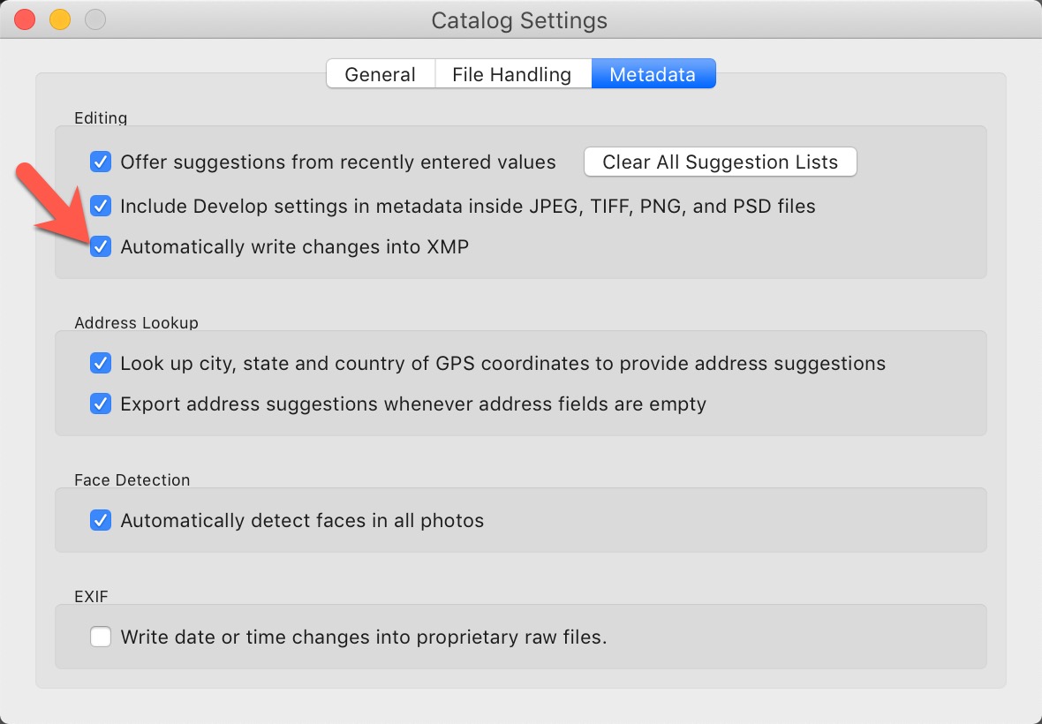Click the Catalog Settings title bar text

coord(519,20)
